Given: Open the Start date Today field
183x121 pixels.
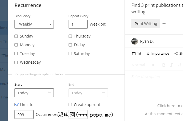Looking at the screenshot, I should pyautogui.click(x=31, y=93).
